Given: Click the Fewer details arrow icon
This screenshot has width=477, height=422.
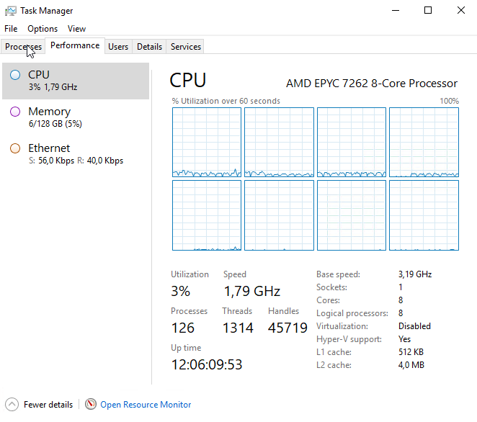Looking at the screenshot, I should click(12, 405).
